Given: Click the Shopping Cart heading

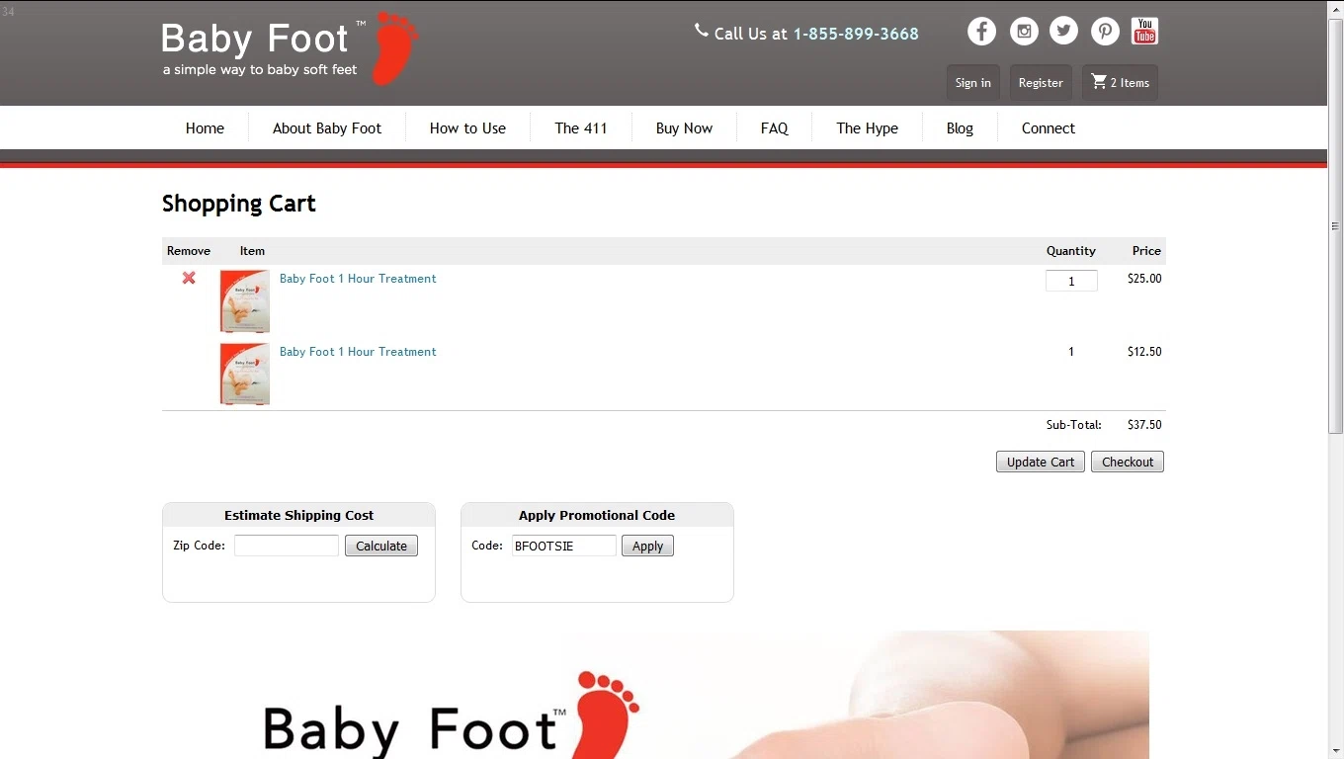Looking at the screenshot, I should pos(239,204).
